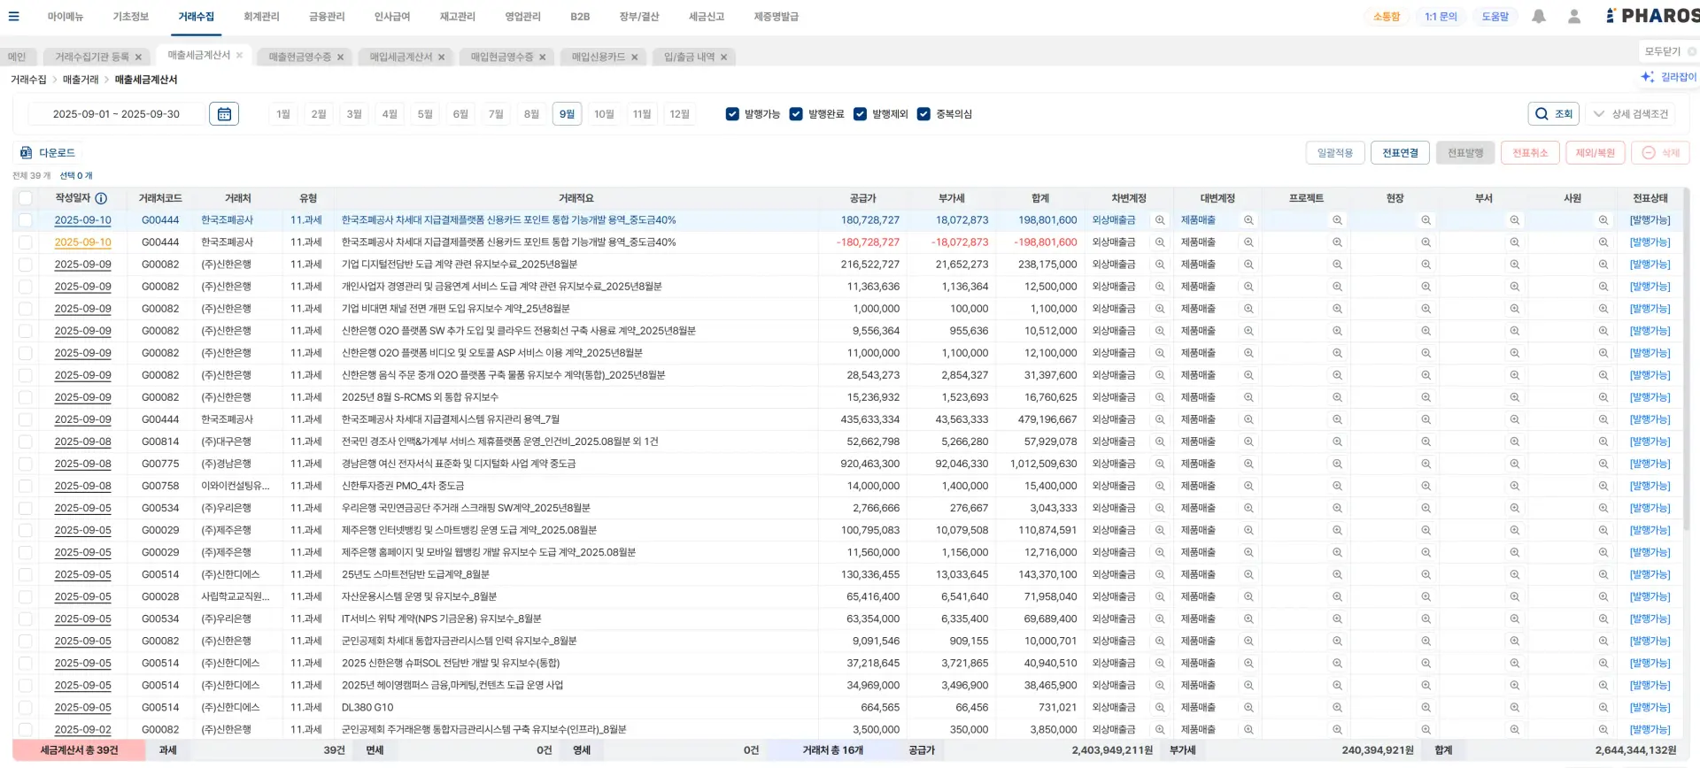Check the select-all header checkbox
Viewport: 1700px width, 768px height.
[x=25, y=198]
